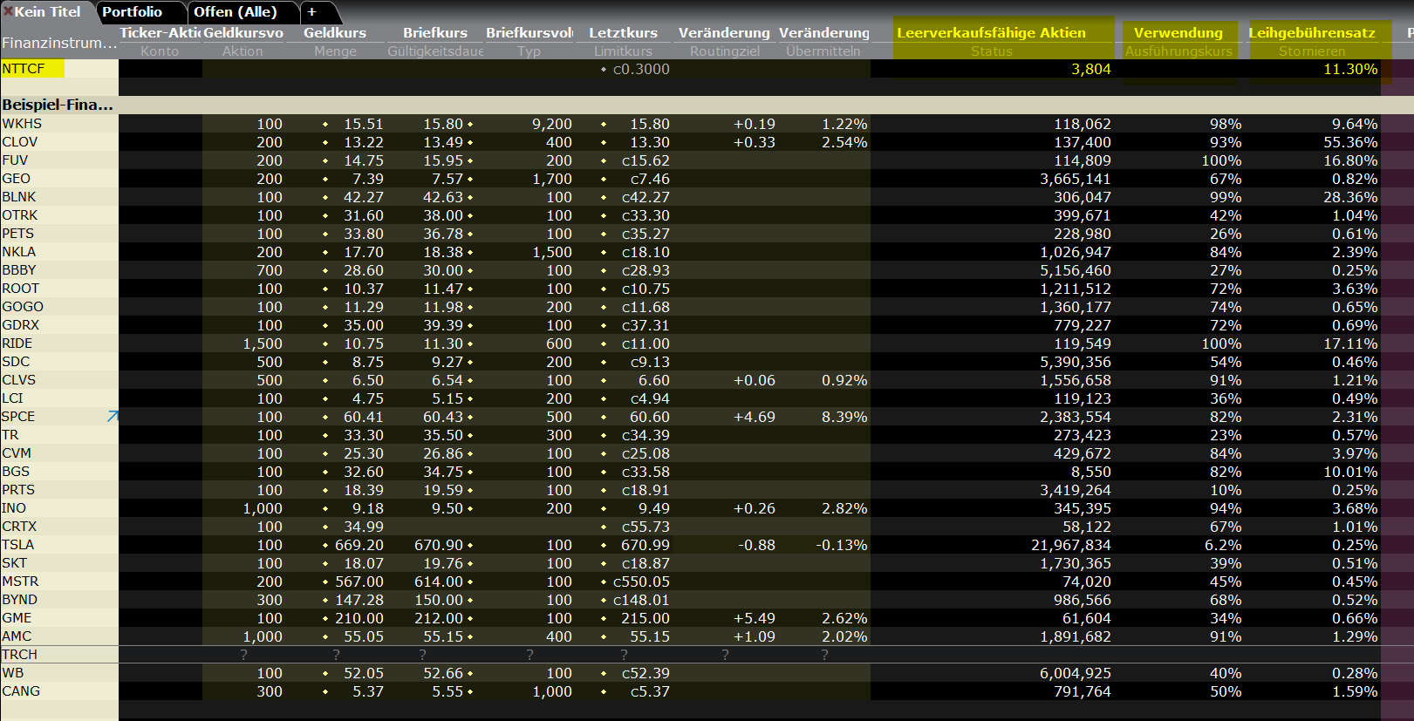Image resolution: width=1414 pixels, height=721 pixels.
Task: Sort by the Letztkurs column header
Action: point(623,33)
